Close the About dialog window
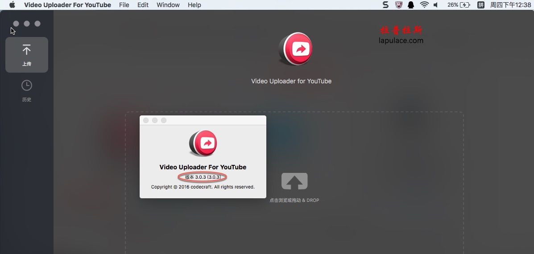 (146, 120)
